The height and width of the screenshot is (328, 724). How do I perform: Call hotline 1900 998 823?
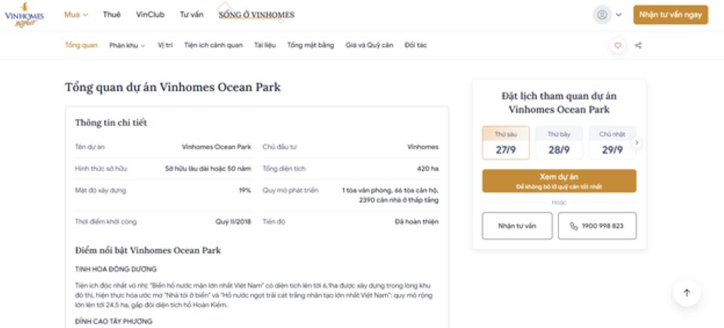click(597, 225)
